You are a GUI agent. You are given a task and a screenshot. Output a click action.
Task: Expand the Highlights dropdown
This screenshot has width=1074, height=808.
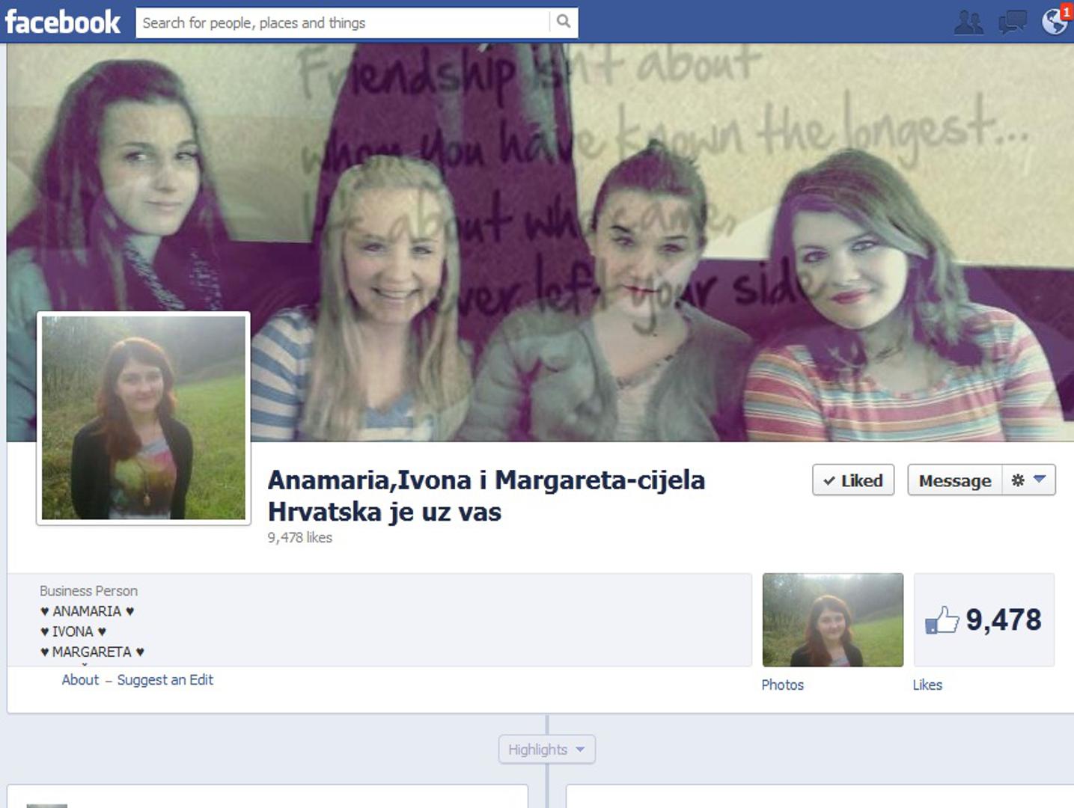click(546, 750)
